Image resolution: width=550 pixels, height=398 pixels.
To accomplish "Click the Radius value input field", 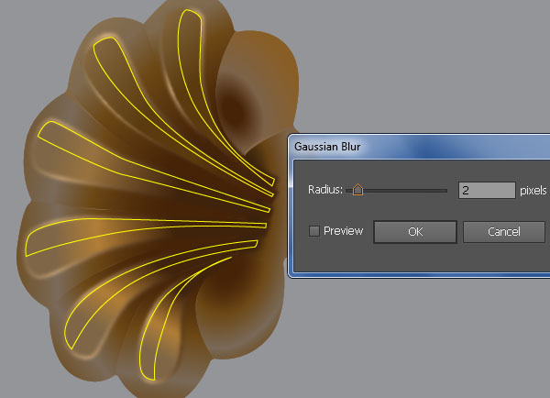I will 487,190.
